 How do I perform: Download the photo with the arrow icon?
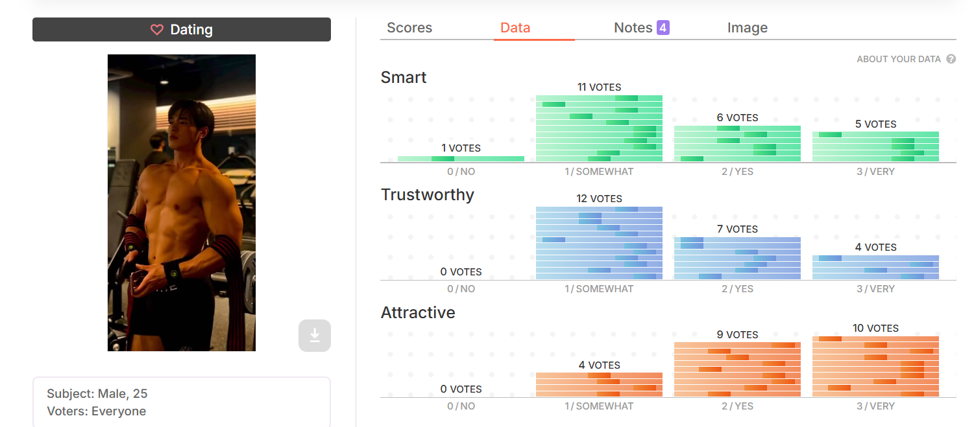pyautogui.click(x=315, y=336)
